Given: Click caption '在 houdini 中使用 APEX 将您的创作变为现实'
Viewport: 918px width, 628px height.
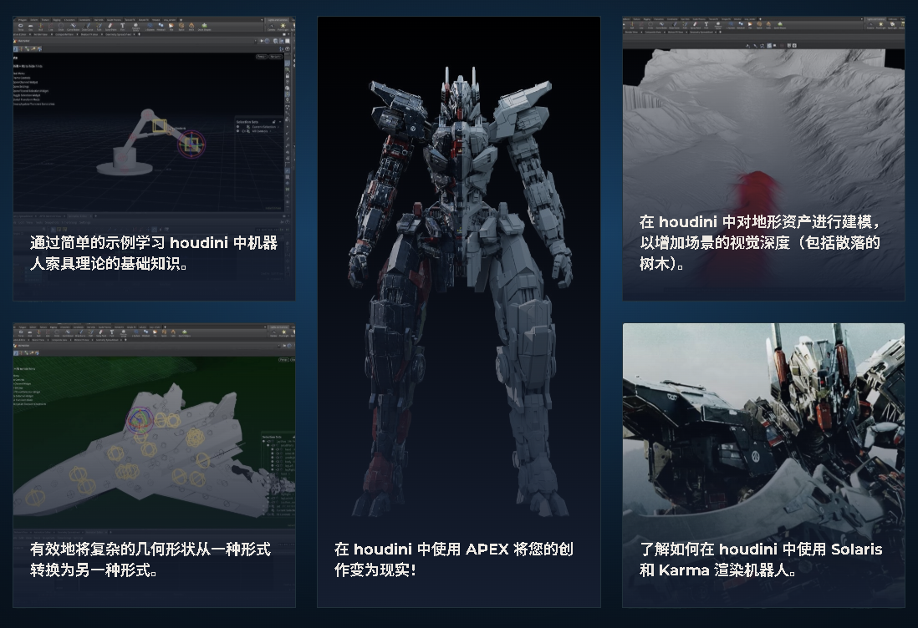Looking at the screenshot, I should point(454,559).
